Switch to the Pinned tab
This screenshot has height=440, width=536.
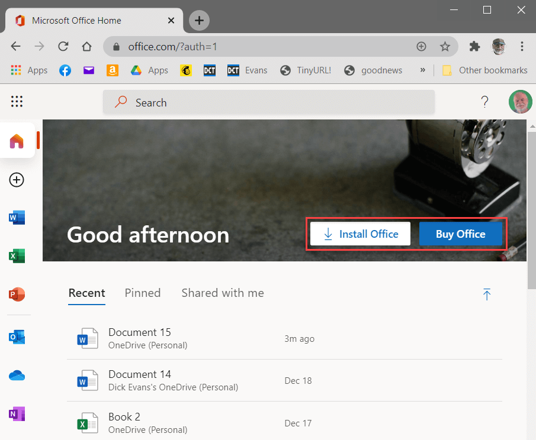coord(143,293)
